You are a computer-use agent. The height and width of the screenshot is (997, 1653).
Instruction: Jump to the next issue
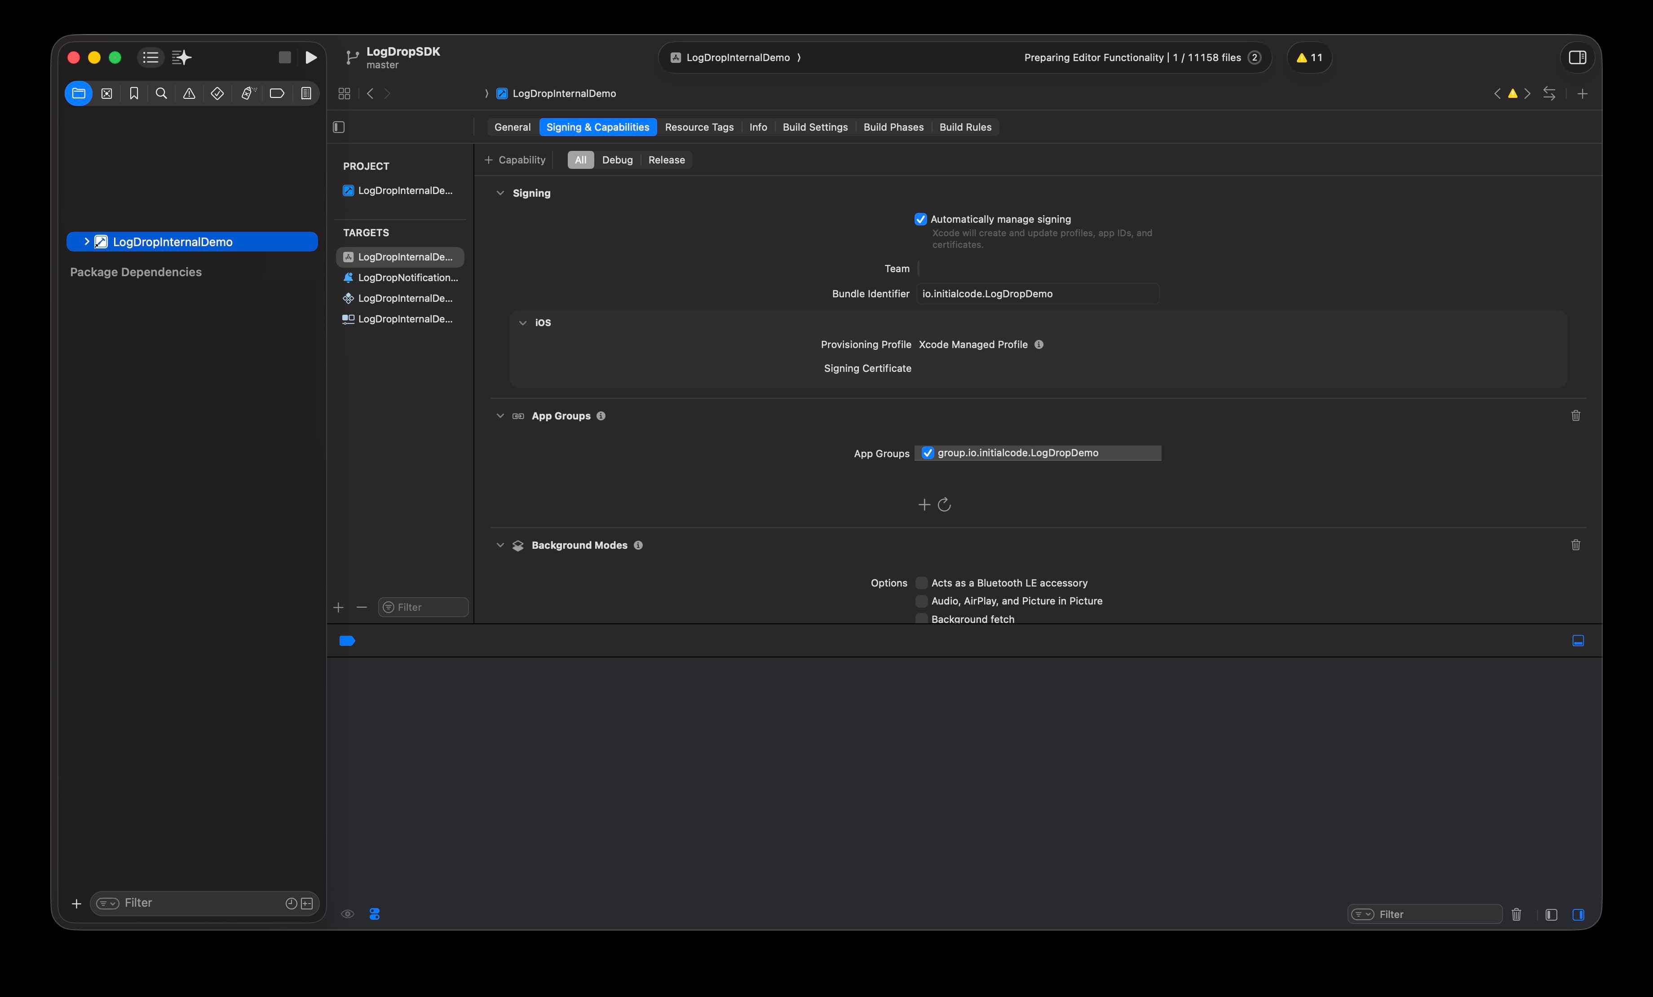click(1528, 94)
